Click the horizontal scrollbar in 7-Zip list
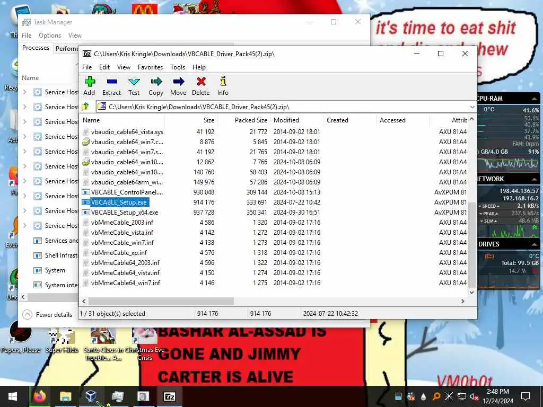Image resolution: width=543 pixels, height=407 pixels. point(161,301)
